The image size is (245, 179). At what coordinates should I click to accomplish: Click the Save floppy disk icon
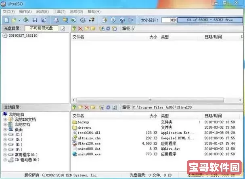tap(35, 20)
